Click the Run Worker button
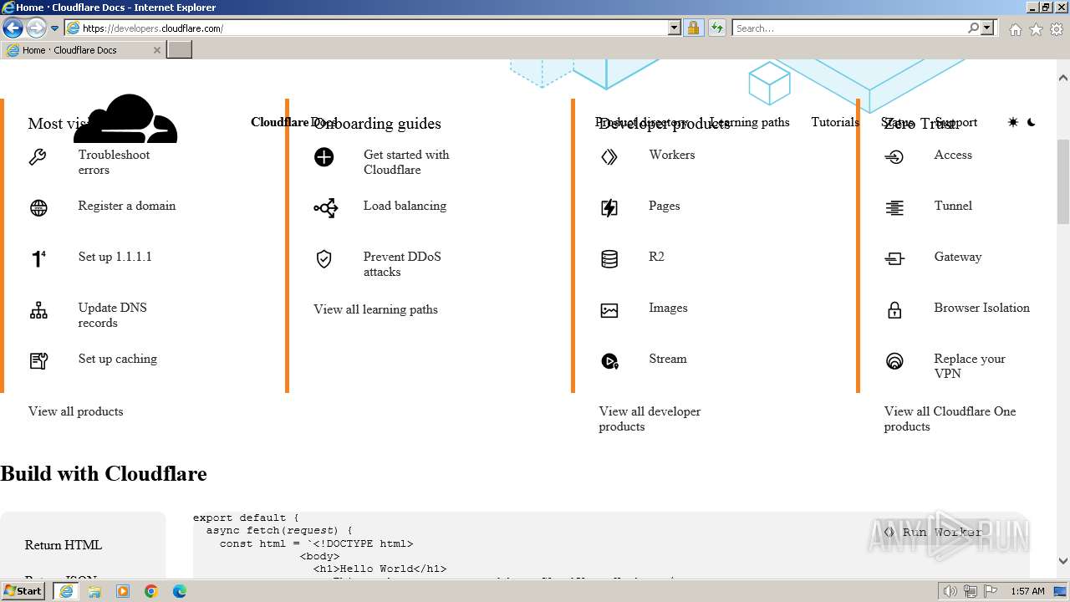The image size is (1070, 602). pos(933,532)
